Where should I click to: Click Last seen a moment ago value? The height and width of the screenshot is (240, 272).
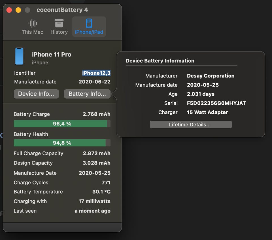coord(92,211)
